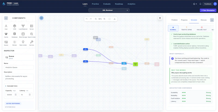This screenshot has width=218, height=112.
Task: Zoom out of the canvas
Action: pyautogui.click(x=96, y=19)
